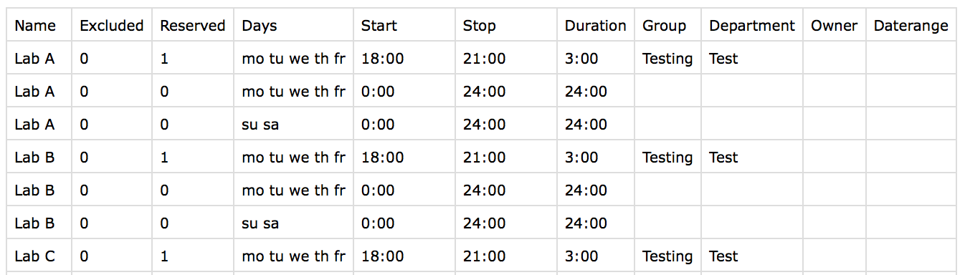Select the 3:00 duration cell in first Lab B row
The width and height of the screenshot is (965, 275).
(596, 158)
